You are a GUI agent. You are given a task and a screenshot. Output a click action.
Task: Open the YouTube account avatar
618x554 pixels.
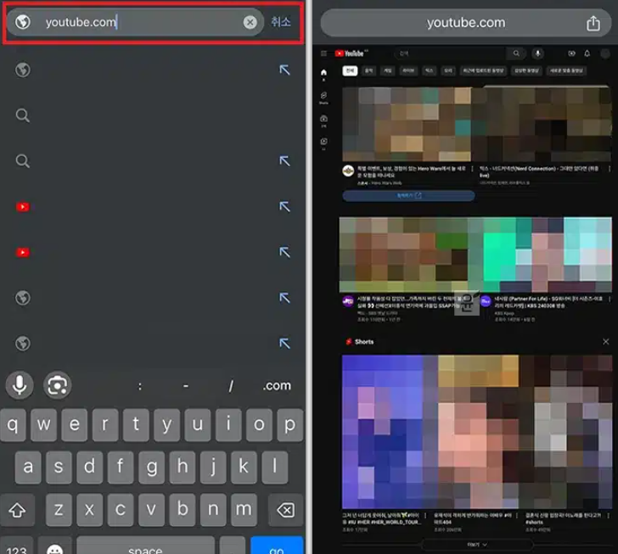coord(605,53)
